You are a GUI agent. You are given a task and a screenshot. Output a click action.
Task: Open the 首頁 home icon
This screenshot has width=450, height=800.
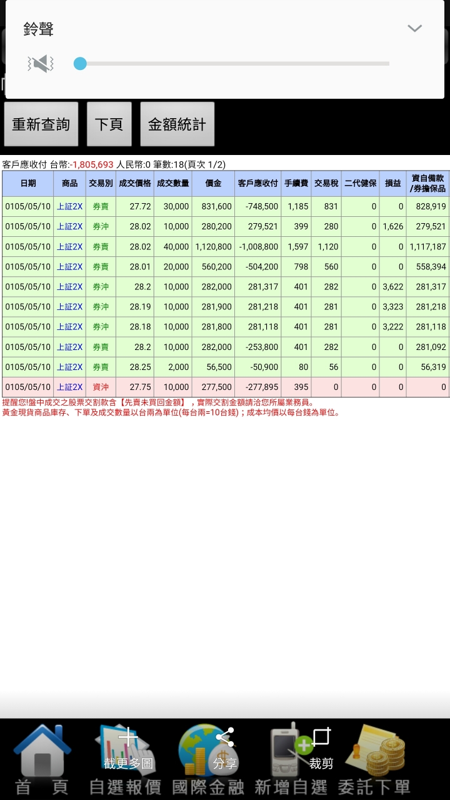point(42,759)
